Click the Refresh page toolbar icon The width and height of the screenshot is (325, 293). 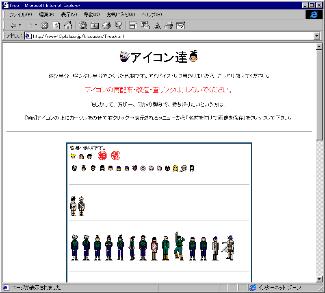point(56,26)
